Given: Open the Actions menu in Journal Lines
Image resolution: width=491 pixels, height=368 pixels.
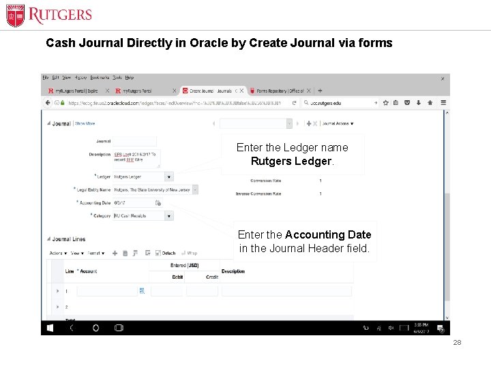Looking at the screenshot, I should pyautogui.click(x=58, y=253).
